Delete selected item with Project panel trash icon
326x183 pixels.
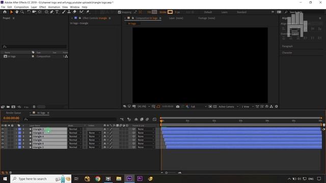[x=34, y=107]
